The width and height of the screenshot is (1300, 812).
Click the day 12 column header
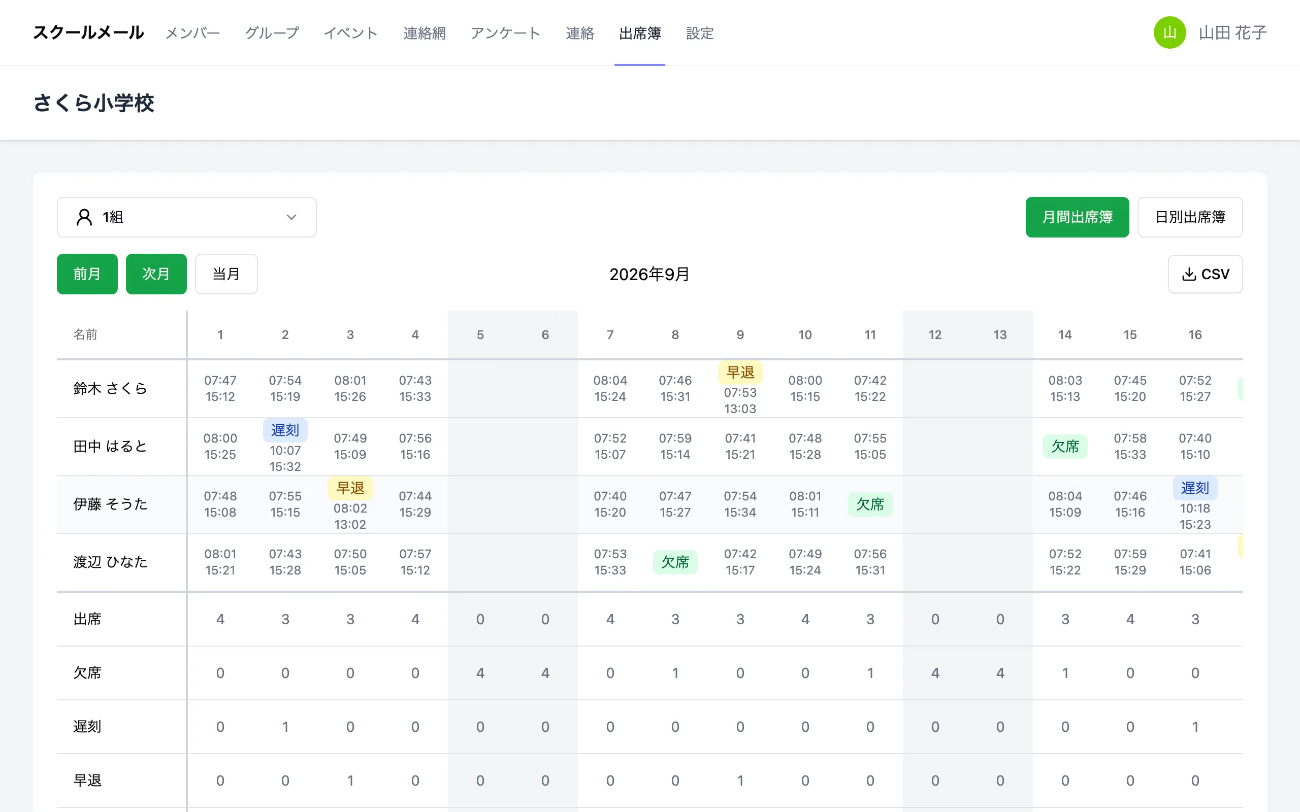935,334
